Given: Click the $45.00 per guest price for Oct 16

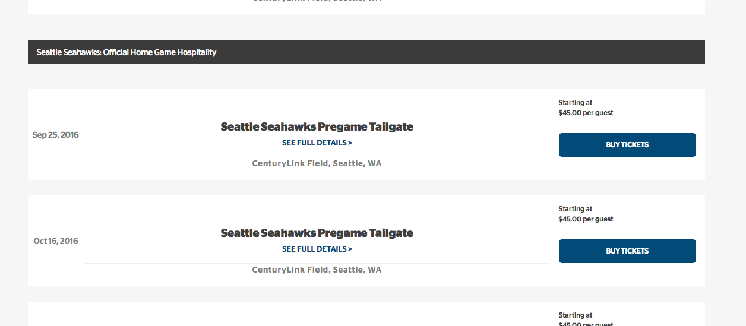Looking at the screenshot, I should [x=586, y=219].
